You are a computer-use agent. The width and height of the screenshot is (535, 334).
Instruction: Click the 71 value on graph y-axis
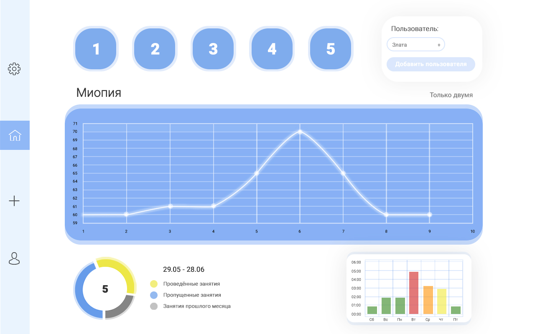tap(75, 124)
